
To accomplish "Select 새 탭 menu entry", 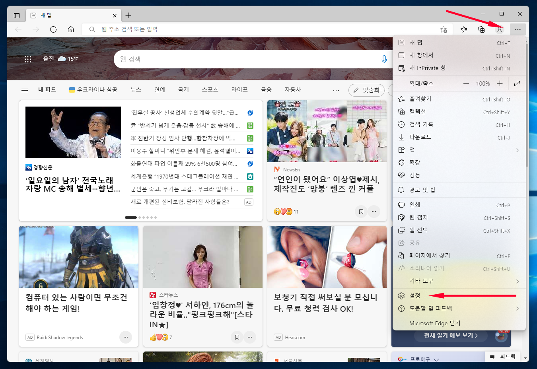I will [459, 43].
